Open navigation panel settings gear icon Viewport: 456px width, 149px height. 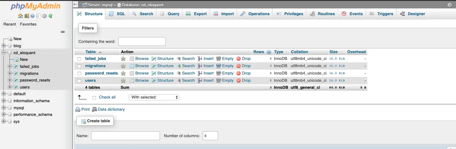coord(44,16)
